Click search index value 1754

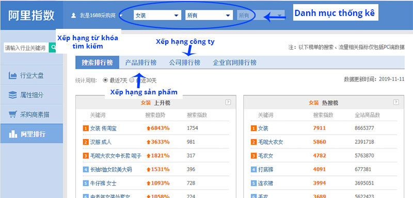click(192, 128)
